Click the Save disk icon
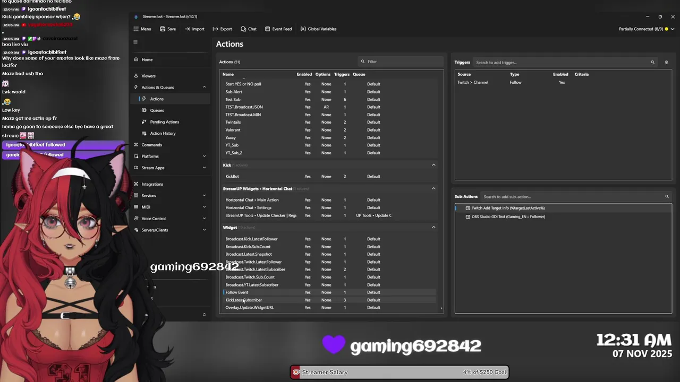Viewport: 680px width, 382px height. (x=163, y=29)
